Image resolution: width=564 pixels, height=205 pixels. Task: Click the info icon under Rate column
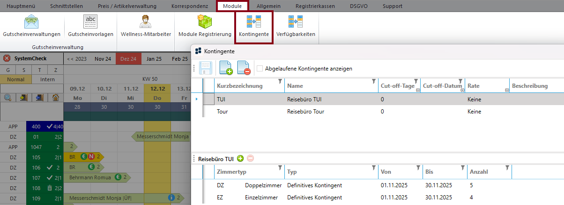(x=507, y=90)
